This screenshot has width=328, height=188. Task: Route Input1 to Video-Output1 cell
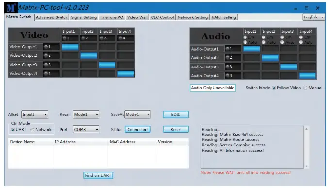pos(70,47)
